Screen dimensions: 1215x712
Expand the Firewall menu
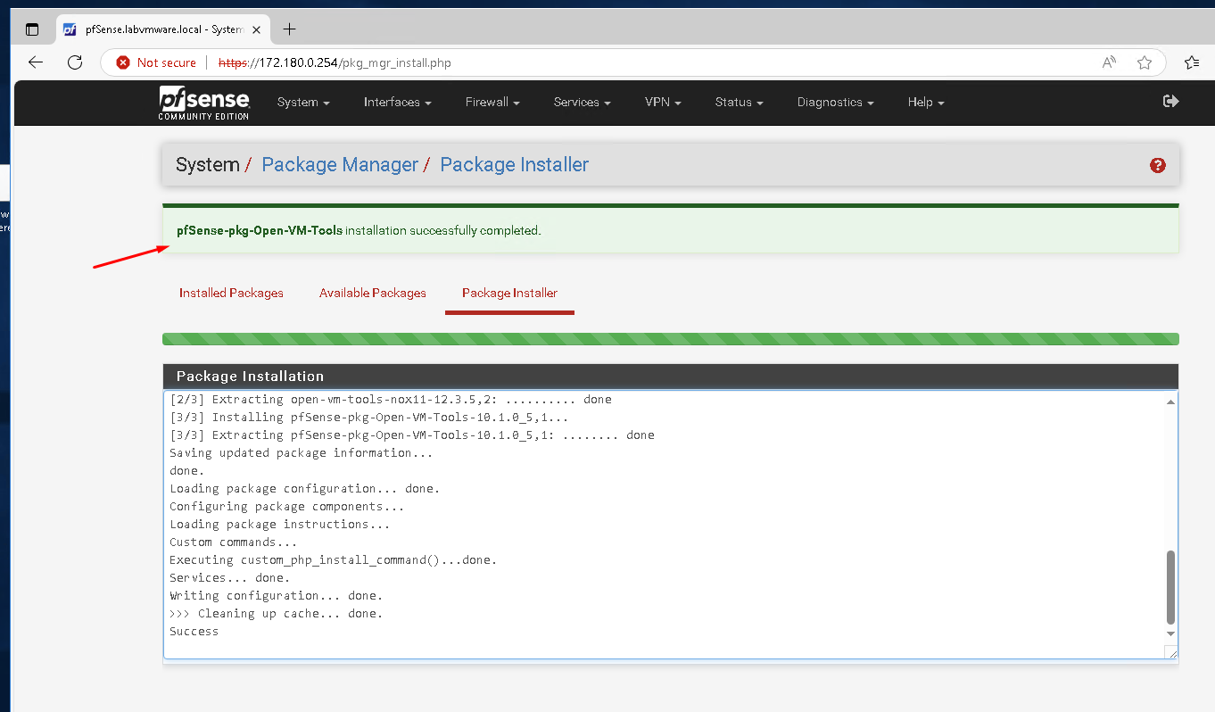492,103
